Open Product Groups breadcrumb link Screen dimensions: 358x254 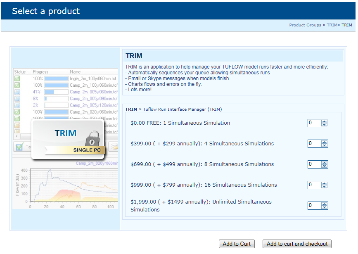point(305,25)
